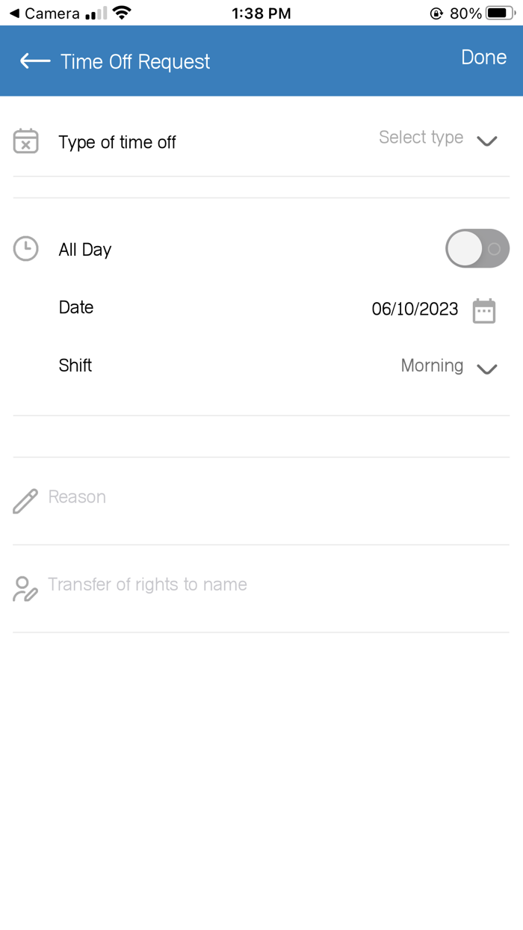523x930 pixels.
Task: Tap the Select type placeholder text
Action: (x=421, y=138)
